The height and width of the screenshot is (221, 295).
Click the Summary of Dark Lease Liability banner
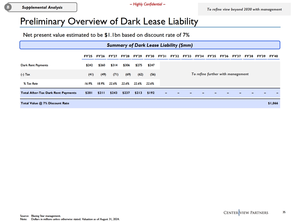click(150, 45)
